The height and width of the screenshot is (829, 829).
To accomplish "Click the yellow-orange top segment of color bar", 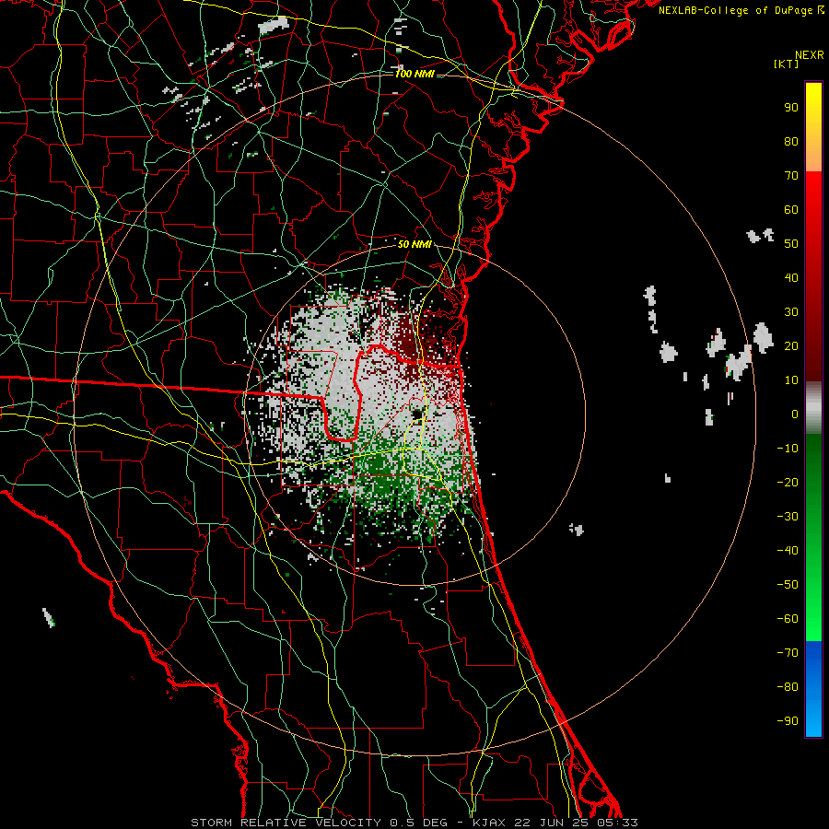I will 813,127.
